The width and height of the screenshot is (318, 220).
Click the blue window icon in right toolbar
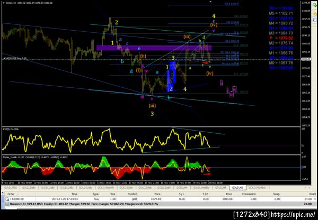pyautogui.click(x=315, y=20)
